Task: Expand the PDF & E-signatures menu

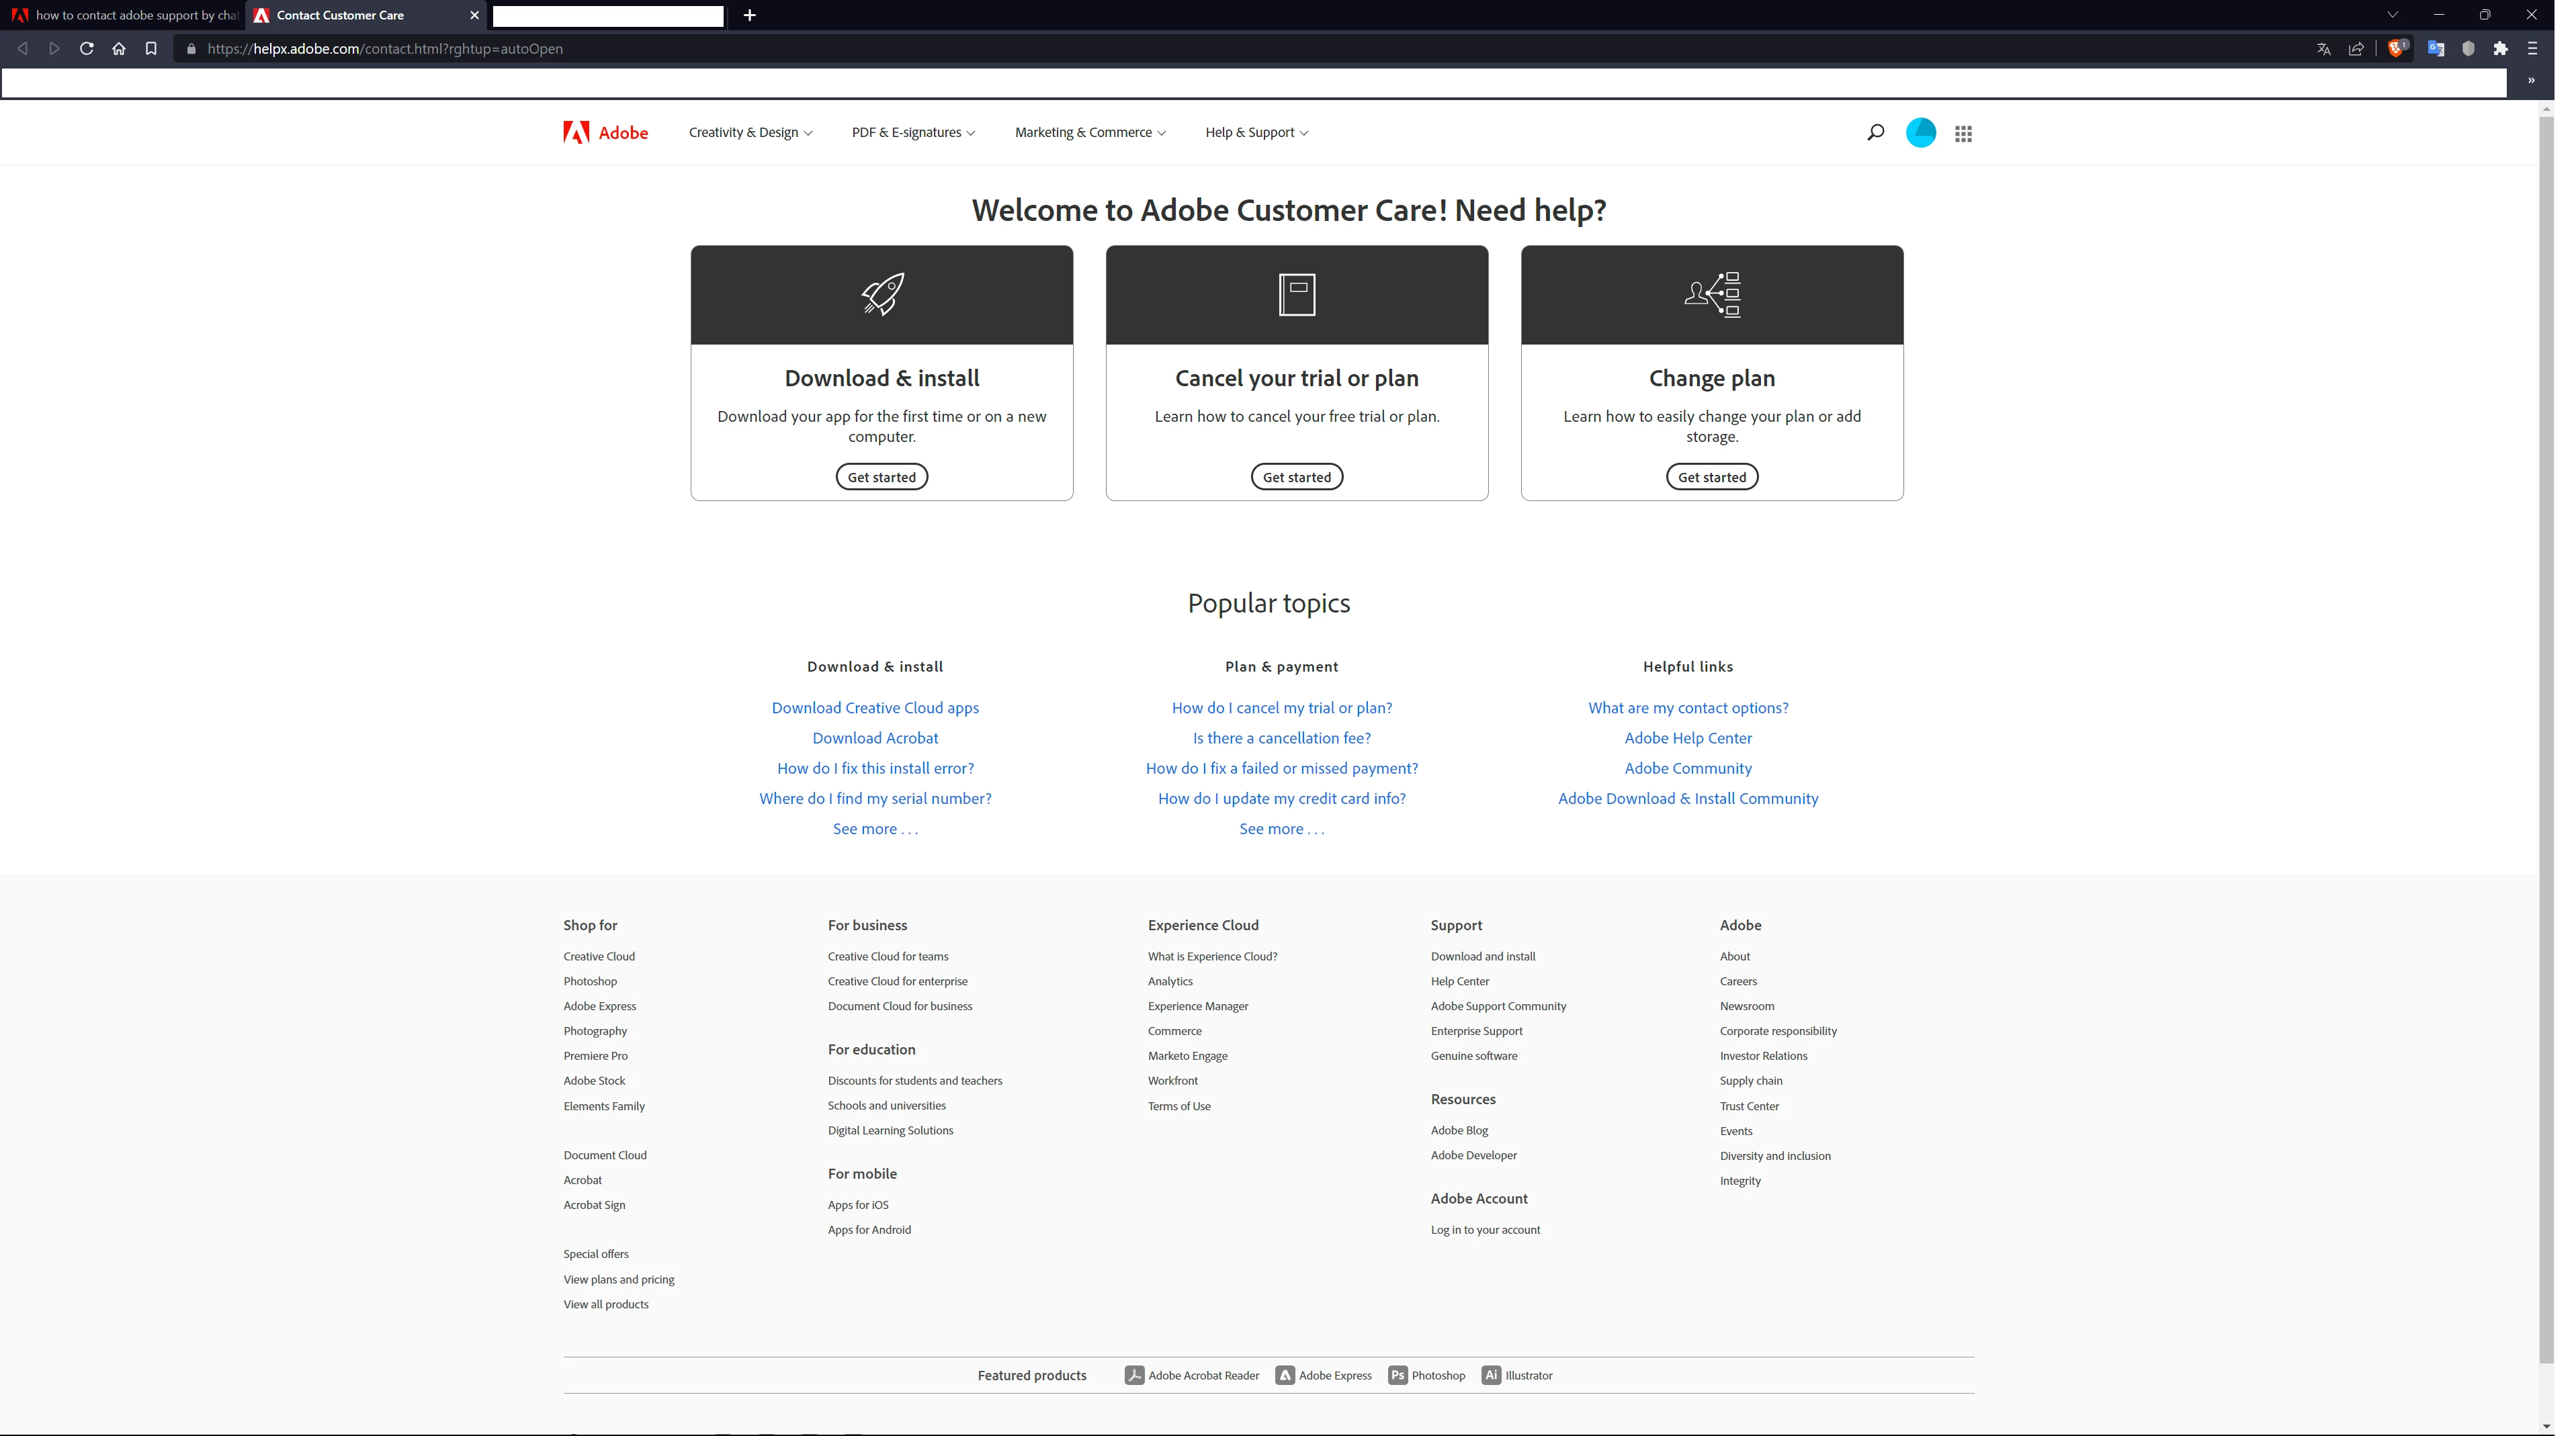Action: click(x=912, y=132)
